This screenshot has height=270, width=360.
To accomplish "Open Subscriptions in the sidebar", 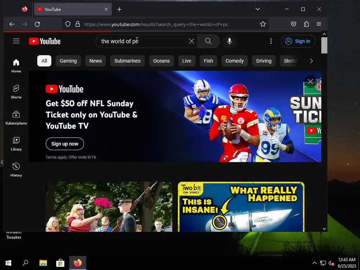I will 16,117.
